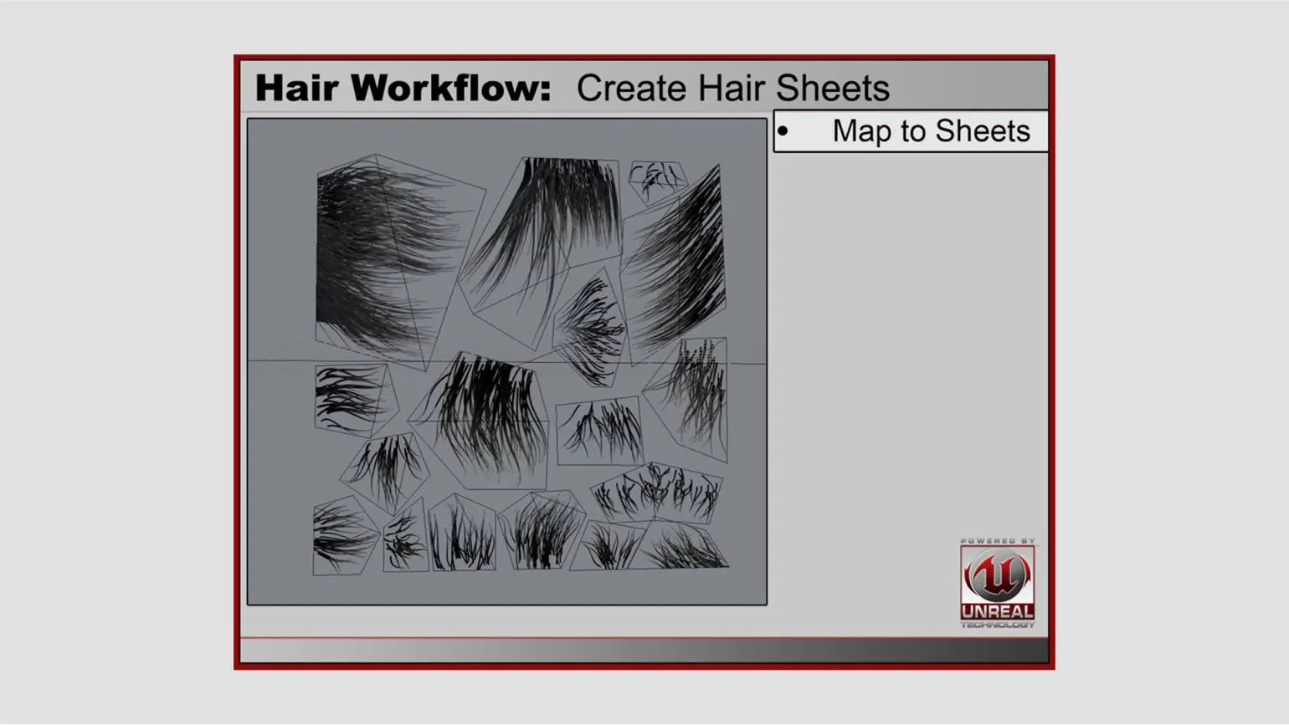Click the "Create Hair Sheets" title text
This screenshot has height=725, width=1289.
pyautogui.click(x=732, y=88)
